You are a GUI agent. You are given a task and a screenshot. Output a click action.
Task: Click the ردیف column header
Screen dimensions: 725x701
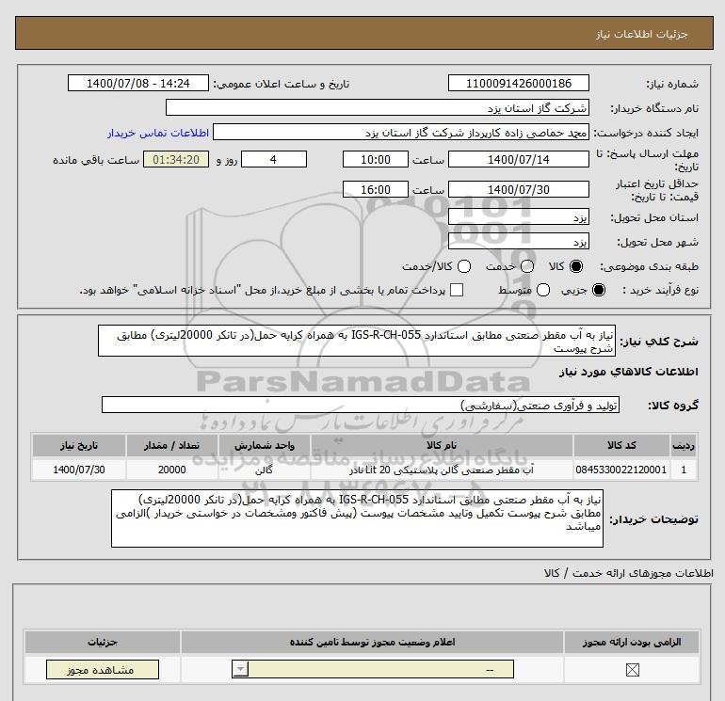point(683,445)
